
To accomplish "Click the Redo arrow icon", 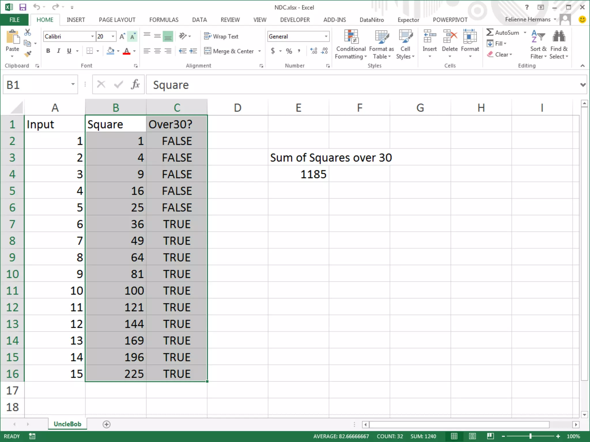I will point(56,7).
